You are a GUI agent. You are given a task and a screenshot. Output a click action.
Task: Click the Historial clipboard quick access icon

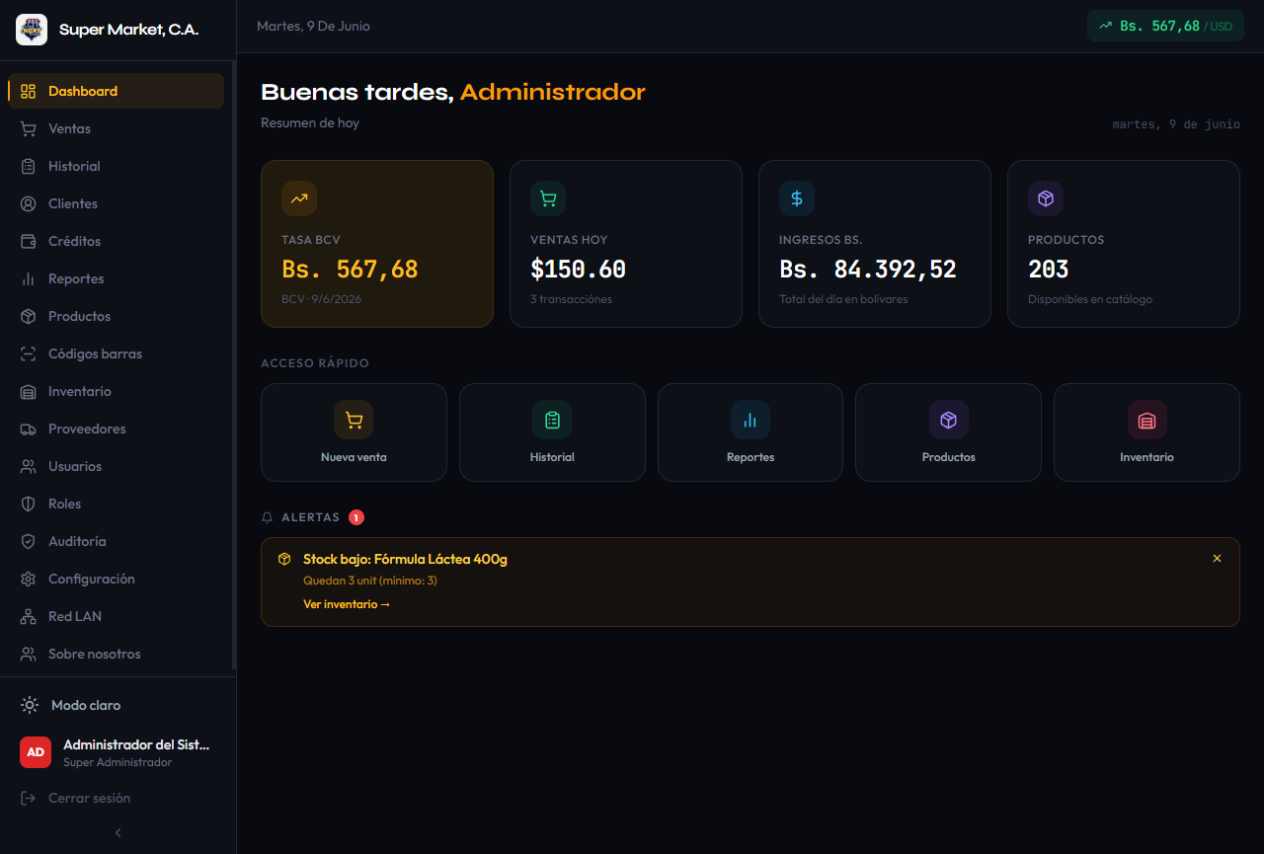click(x=552, y=420)
